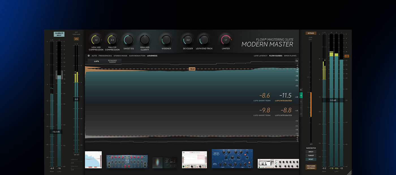Click the sidechain 0.0 level readout
This screenshot has width=396, height=175.
(76, 99)
